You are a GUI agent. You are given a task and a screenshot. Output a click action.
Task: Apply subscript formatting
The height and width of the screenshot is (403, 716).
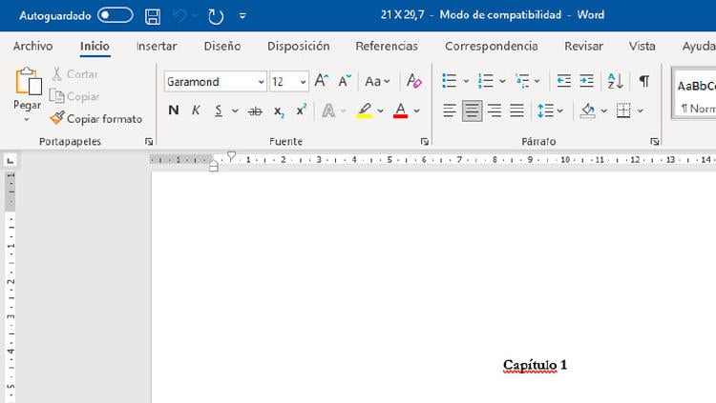click(x=279, y=111)
